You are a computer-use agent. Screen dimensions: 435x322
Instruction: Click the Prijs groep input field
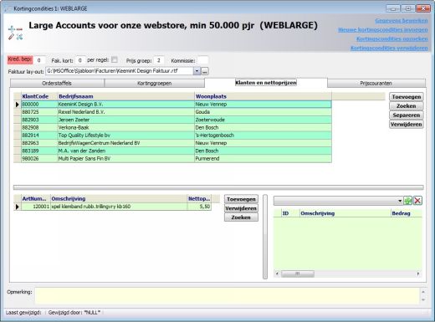[159, 60]
